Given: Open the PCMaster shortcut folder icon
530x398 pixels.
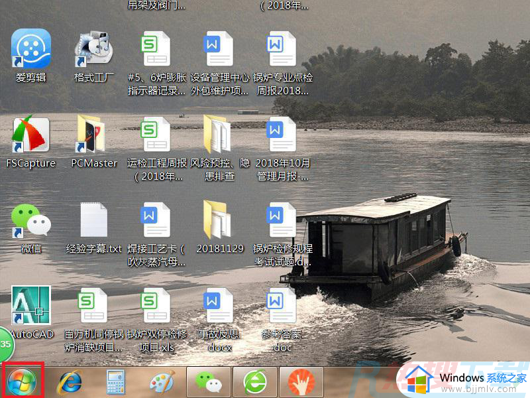Looking at the screenshot, I should coord(91,133).
